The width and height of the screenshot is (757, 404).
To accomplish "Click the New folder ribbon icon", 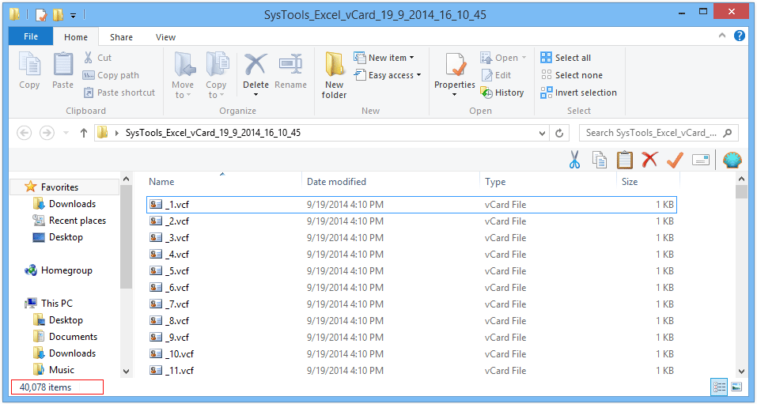I will click(x=334, y=75).
